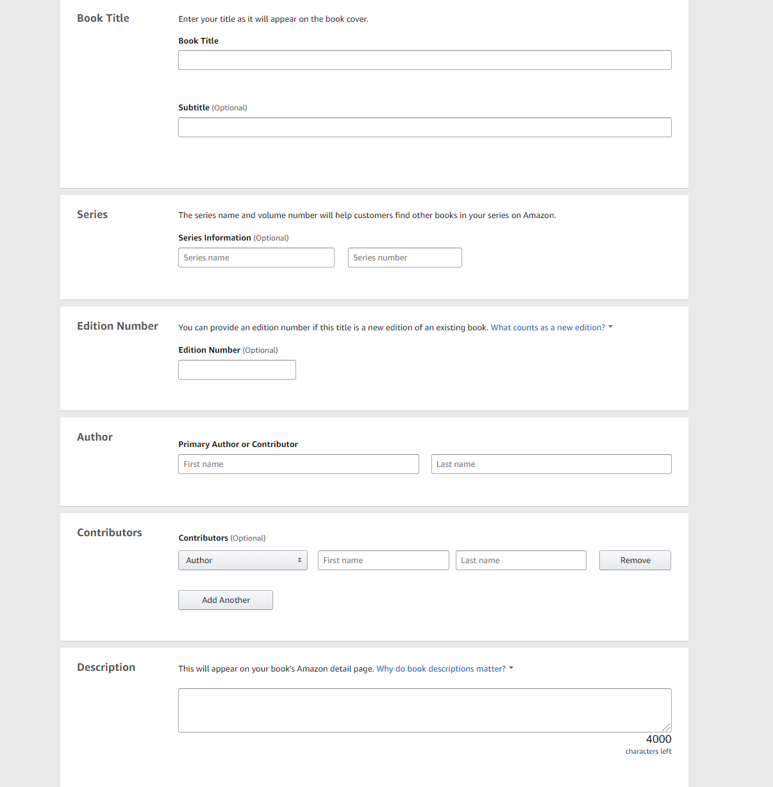
Task: Click the Series number field
Action: tap(404, 258)
